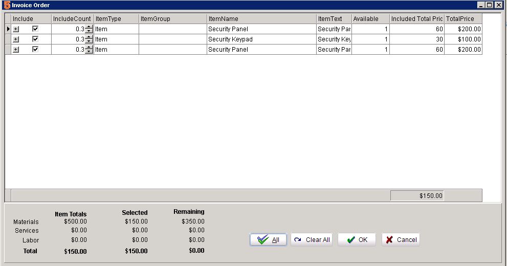Sort by the Include column header

coord(31,19)
